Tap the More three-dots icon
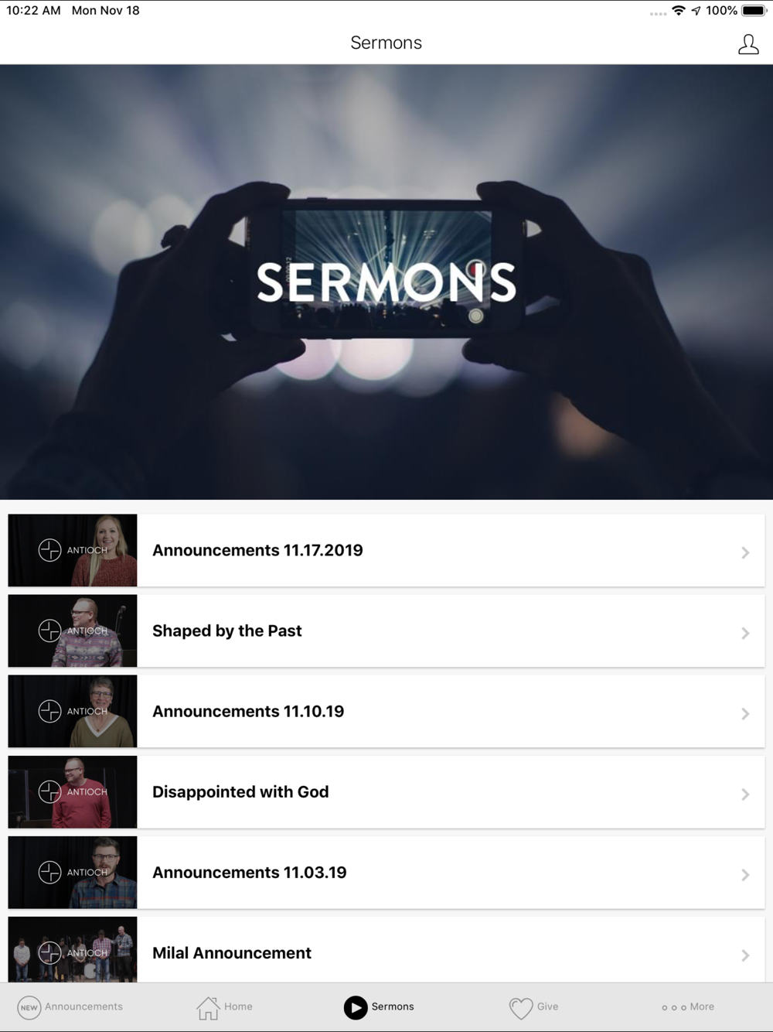Image resolution: width=773 pixels, height=1032 pixels. 674,1007
